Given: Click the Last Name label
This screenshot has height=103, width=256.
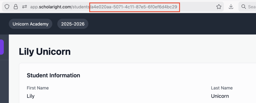Looking at the screenshot, I should click(222, 88).
